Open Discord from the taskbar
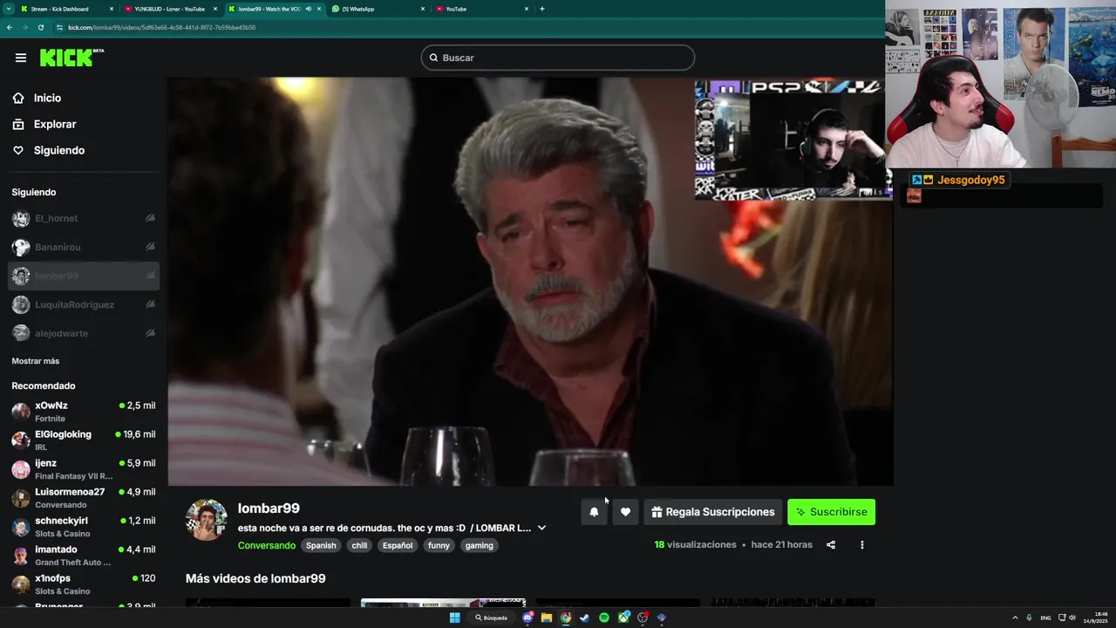Screen dimensions: 1116x628 (528, 618)
